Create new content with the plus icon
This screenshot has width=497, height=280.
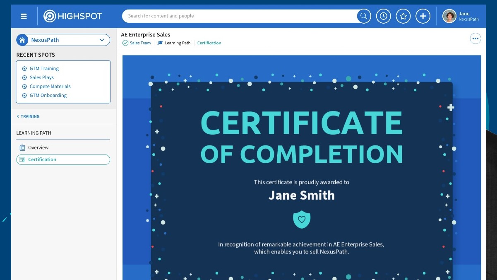coord(423,16)
